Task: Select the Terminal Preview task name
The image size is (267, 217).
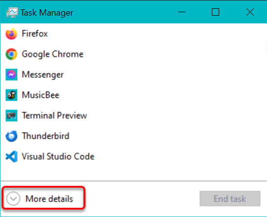Action: (x=54, y=116)
